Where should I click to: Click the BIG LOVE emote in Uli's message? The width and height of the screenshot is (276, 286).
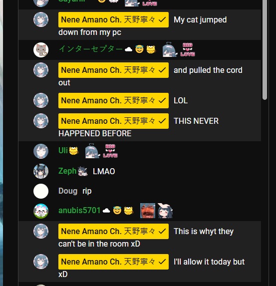click(110, 151)
